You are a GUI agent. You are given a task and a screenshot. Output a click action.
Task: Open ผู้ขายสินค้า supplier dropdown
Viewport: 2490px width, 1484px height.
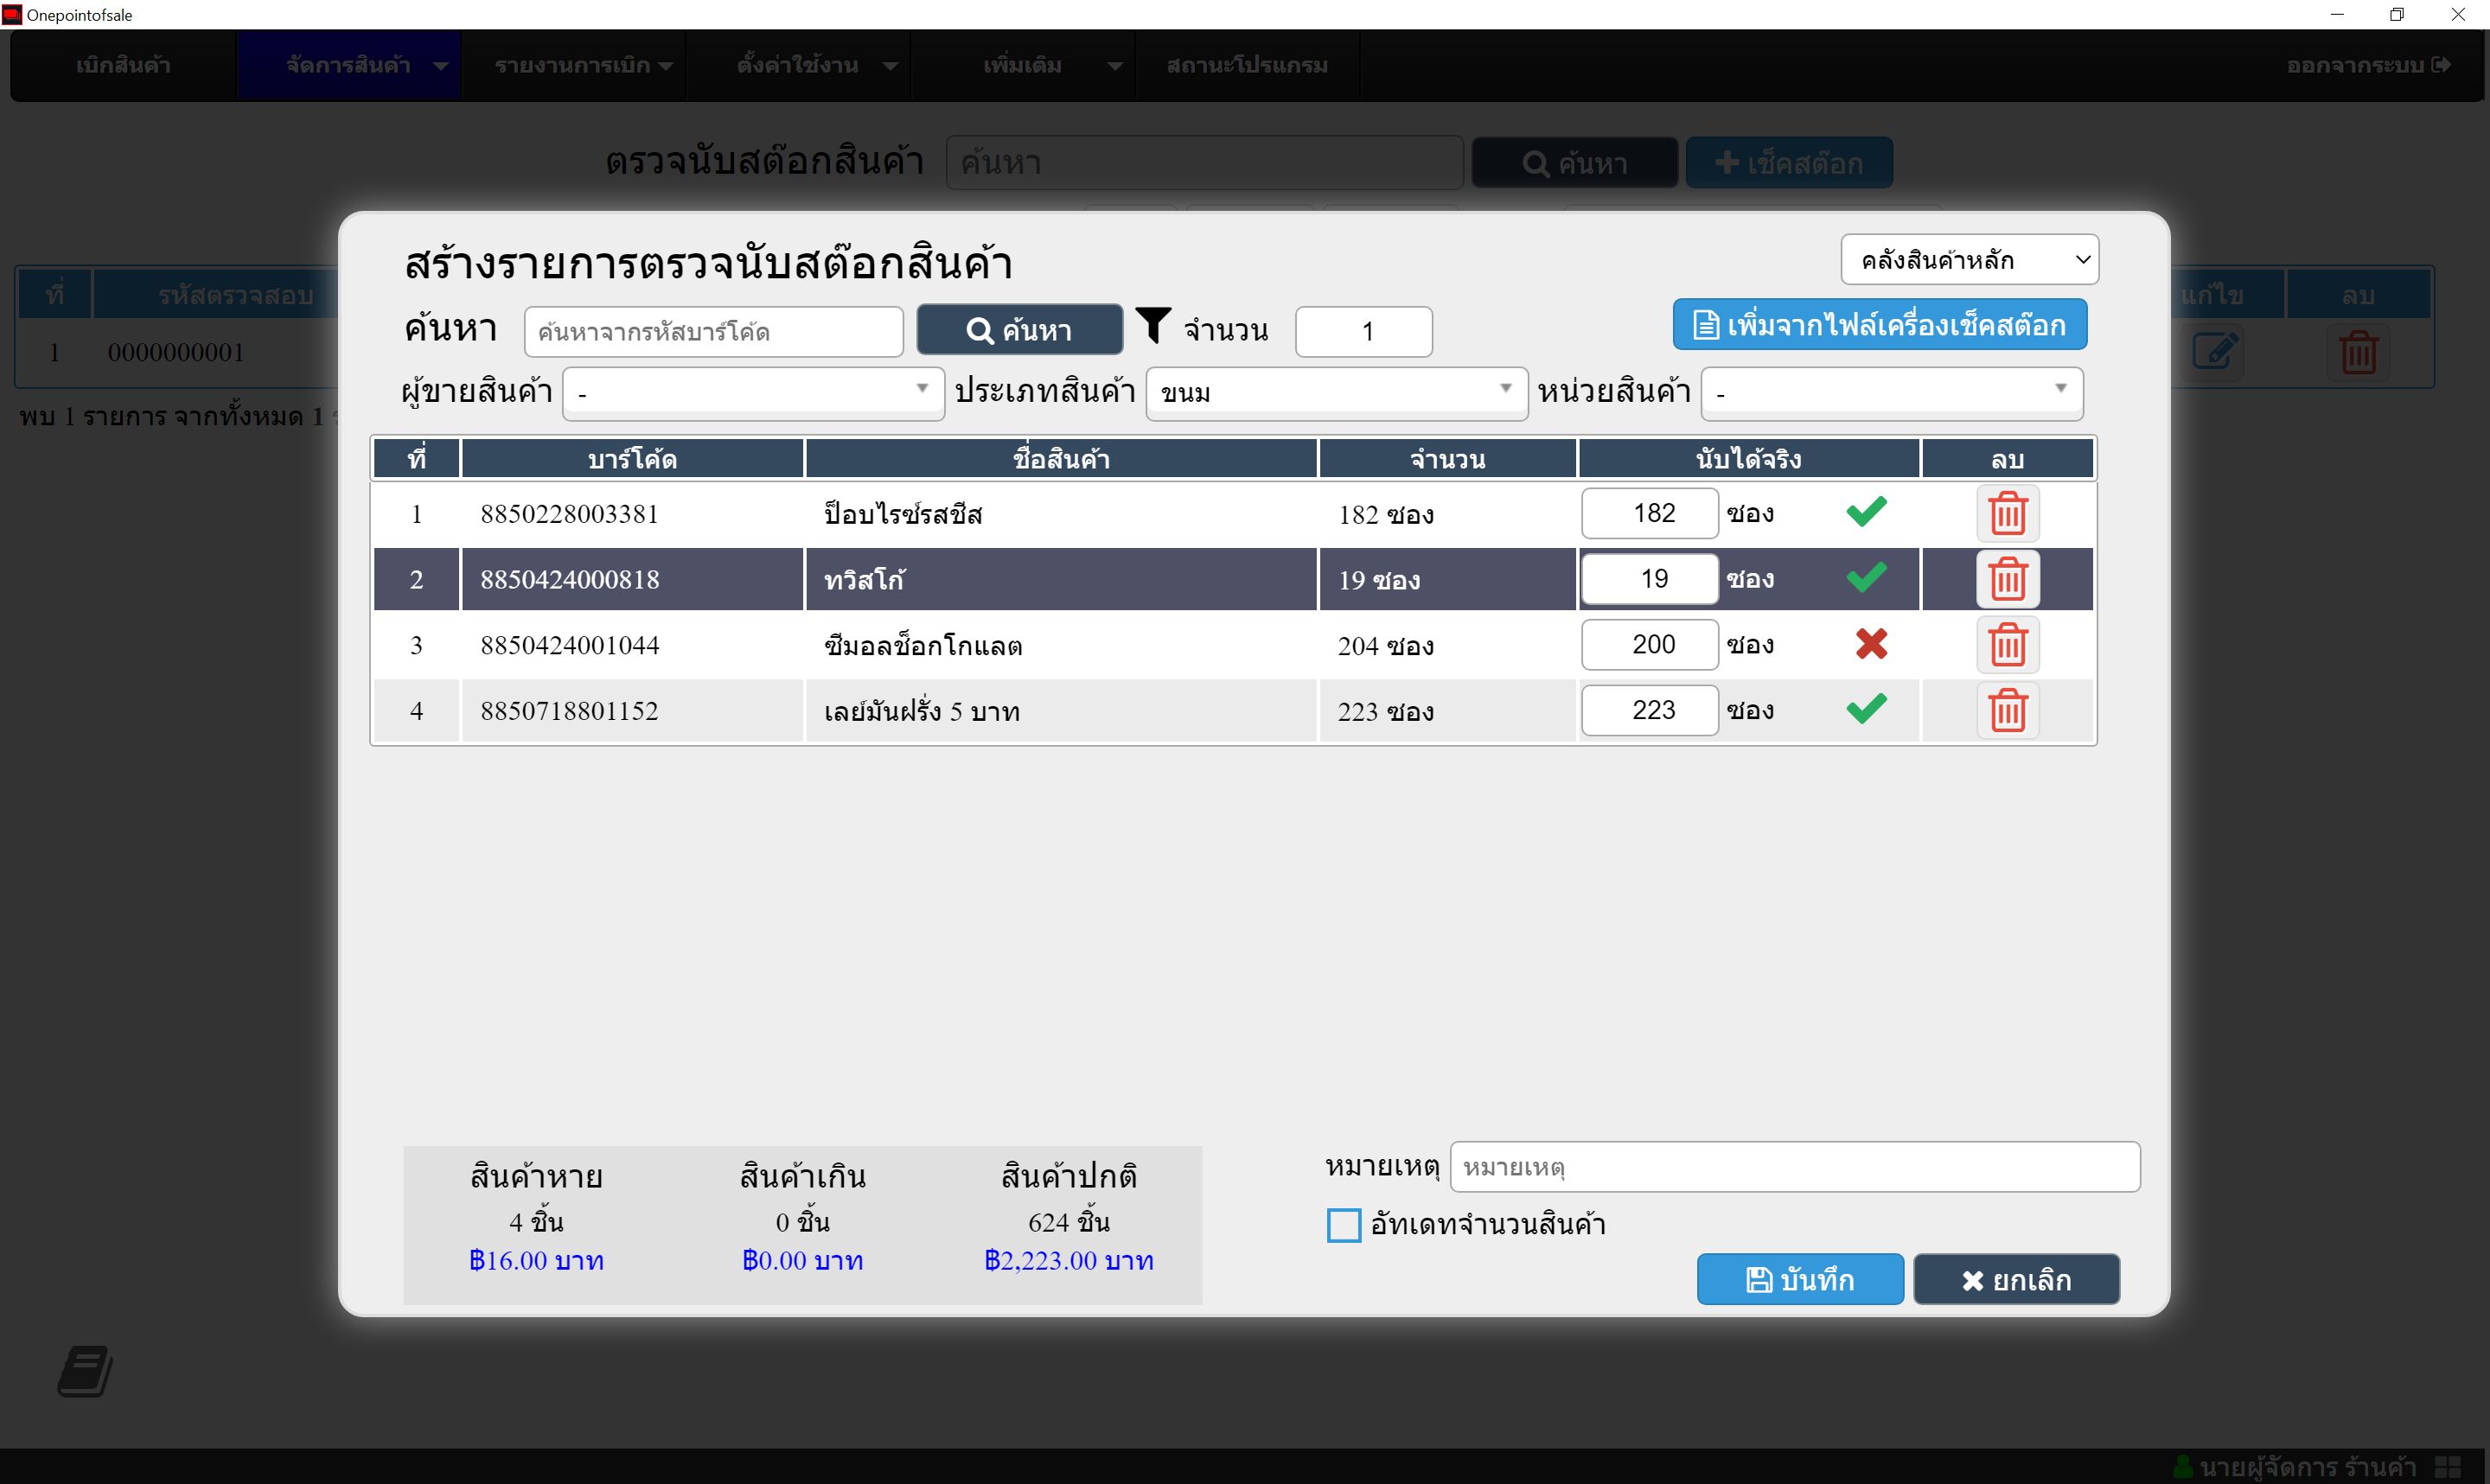tap(753, 392)
